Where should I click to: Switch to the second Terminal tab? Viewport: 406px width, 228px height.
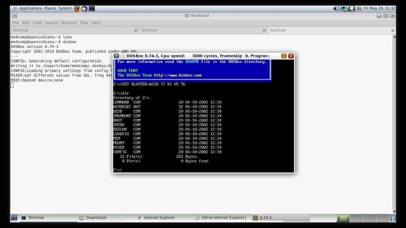(x=203, y=30)
